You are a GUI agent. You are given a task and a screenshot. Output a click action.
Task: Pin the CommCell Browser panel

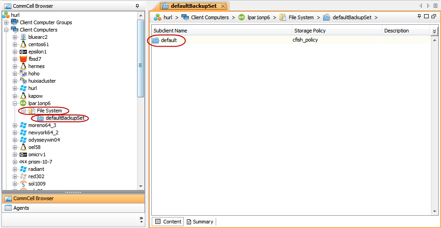[x=137, y=6]
